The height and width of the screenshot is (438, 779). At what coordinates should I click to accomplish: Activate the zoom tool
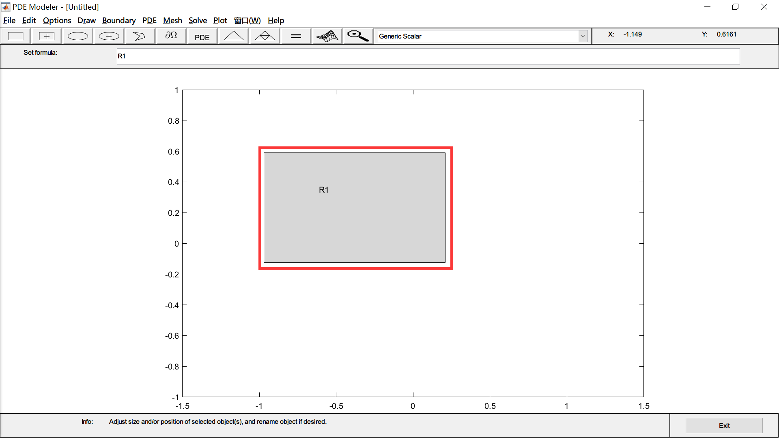pos(357,36)
